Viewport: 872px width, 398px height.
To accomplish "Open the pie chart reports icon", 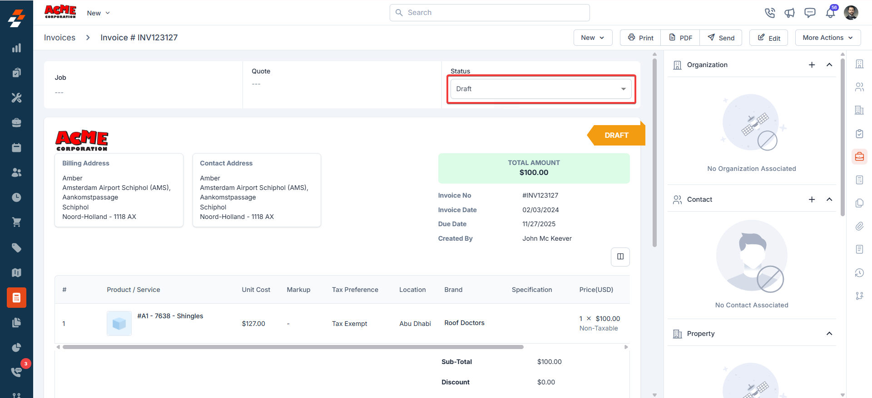I will pos(16,347).
